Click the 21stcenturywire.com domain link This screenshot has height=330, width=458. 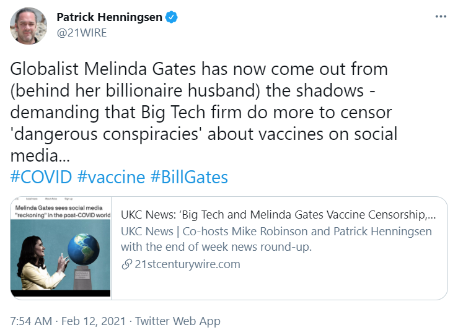187,264
